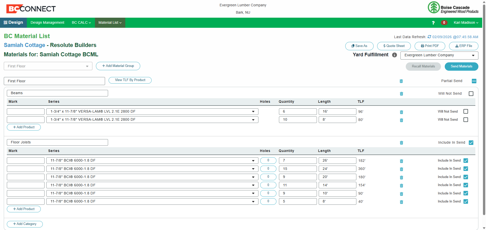
Task: Check Will Not Send for 16' beam row
Action: 466,111
